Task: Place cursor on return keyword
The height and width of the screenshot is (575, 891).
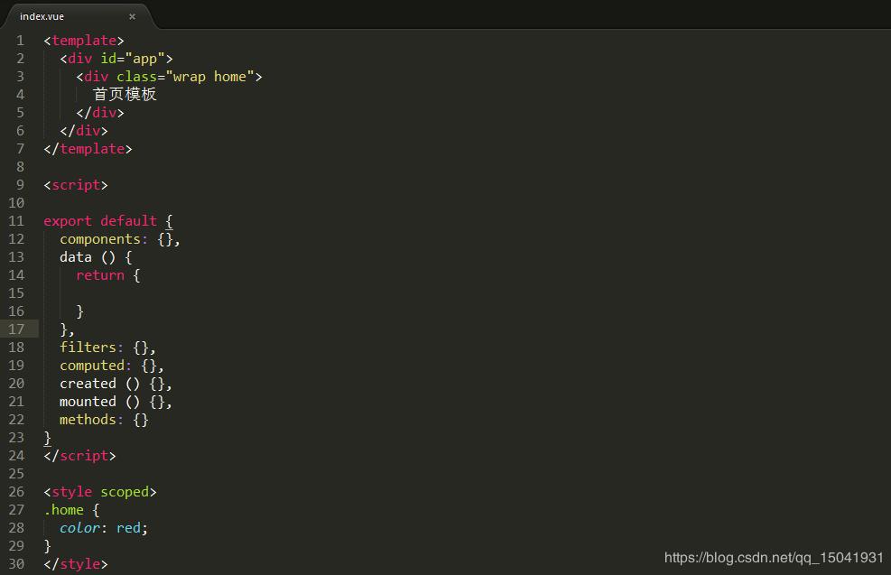Action: (100, 275)
